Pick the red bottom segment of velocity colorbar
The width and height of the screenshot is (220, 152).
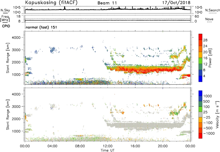pyautogui.click(x=200, y=136)
